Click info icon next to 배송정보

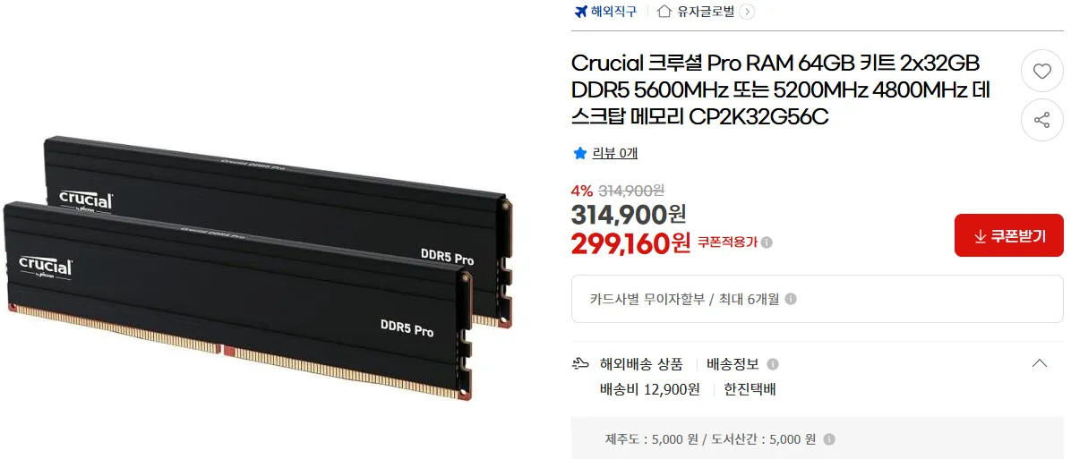click(x=773, y=364)
